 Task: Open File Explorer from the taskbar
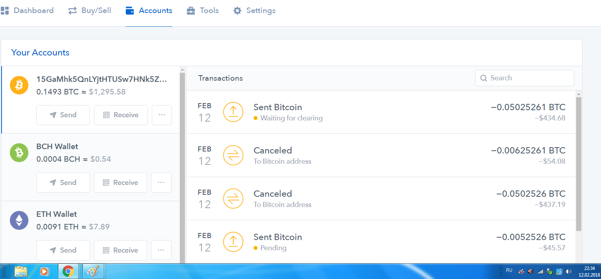point(21,271)
